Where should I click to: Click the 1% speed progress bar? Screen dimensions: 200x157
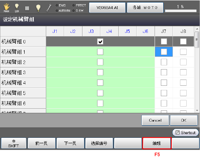[181, 11]
